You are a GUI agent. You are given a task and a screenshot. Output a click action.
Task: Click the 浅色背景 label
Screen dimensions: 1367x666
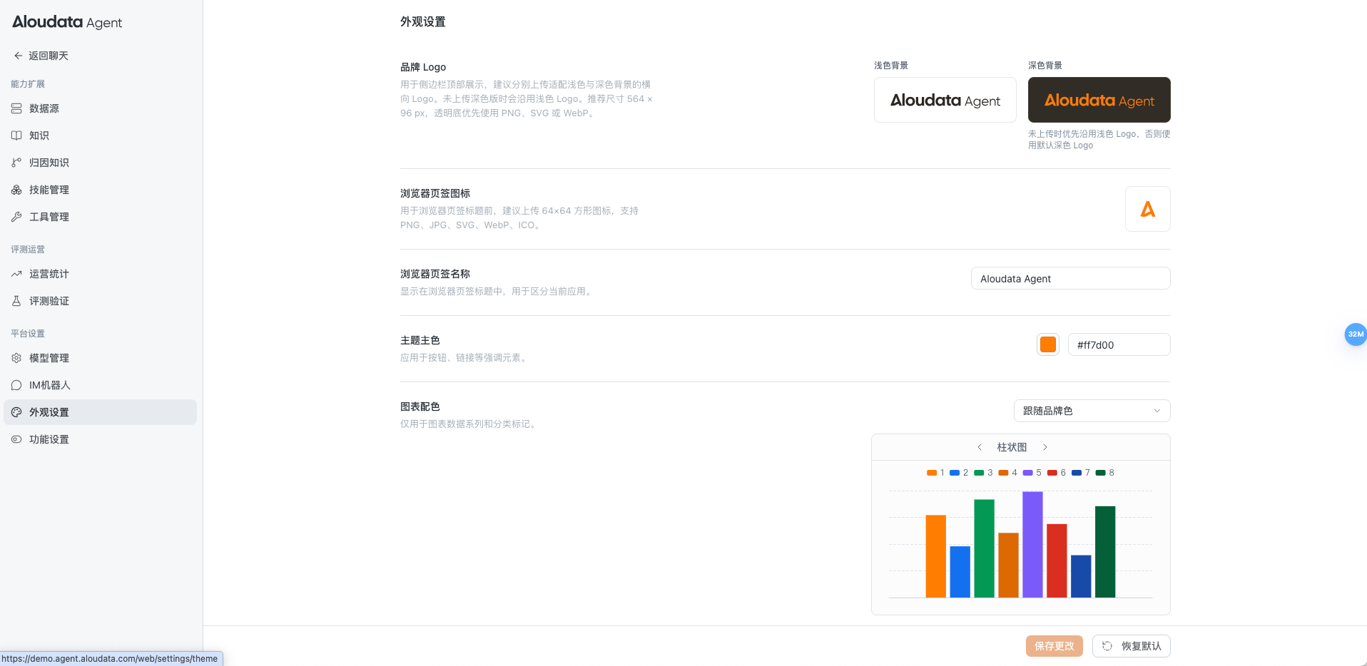click(x=891, y=66)
